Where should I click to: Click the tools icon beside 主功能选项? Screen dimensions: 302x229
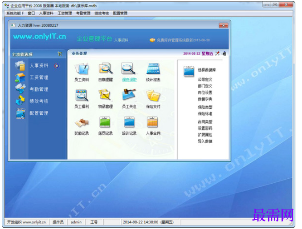tap(60, 54)
